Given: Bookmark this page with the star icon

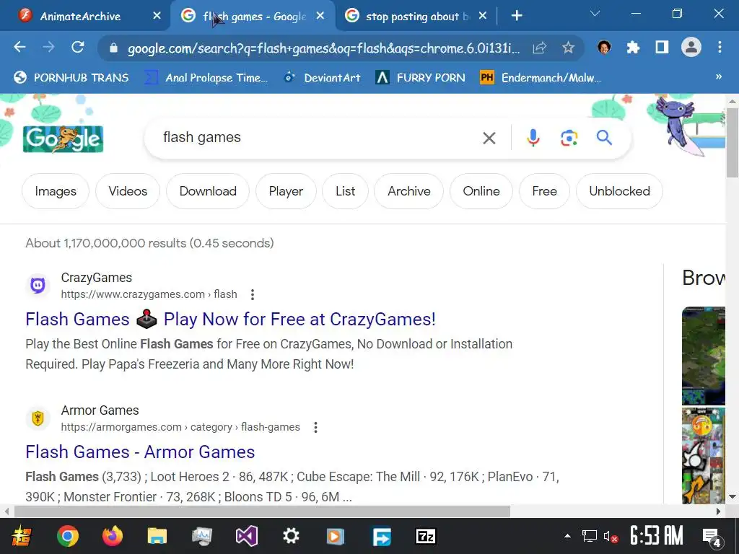Looking at the screenshot, I should pos(569,48).
